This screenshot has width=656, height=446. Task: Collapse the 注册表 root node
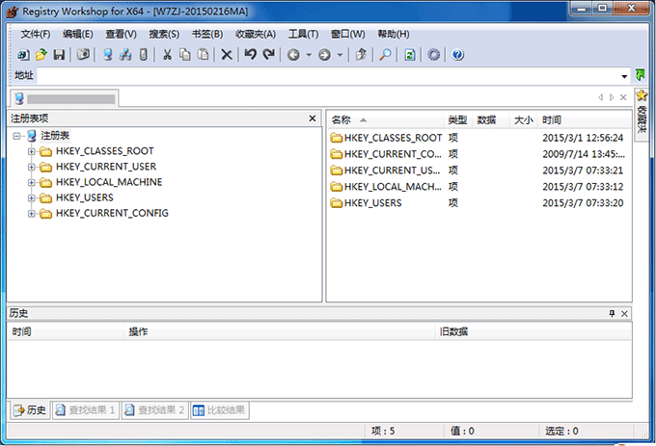18,136
